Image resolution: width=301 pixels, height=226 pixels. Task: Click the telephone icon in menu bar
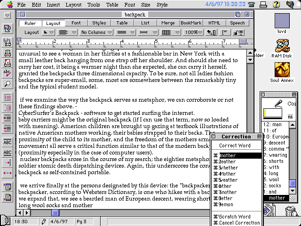tap(251, 4)
